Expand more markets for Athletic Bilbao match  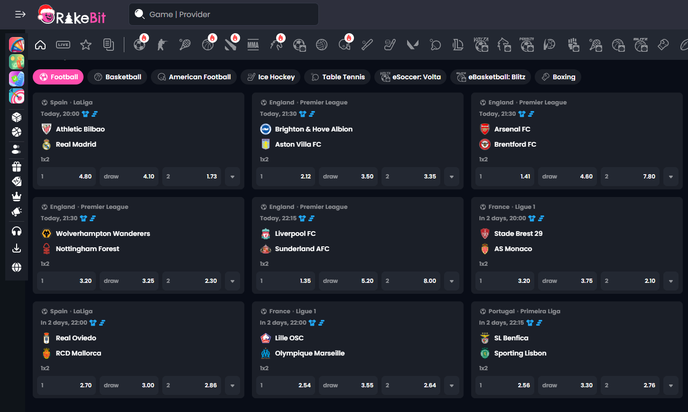click(x=232, y=177)
